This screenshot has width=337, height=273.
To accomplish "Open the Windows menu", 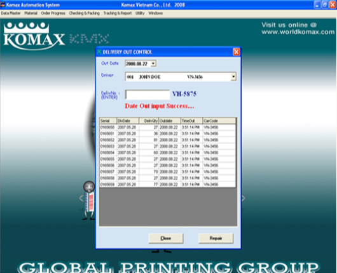I will point(155,13).
